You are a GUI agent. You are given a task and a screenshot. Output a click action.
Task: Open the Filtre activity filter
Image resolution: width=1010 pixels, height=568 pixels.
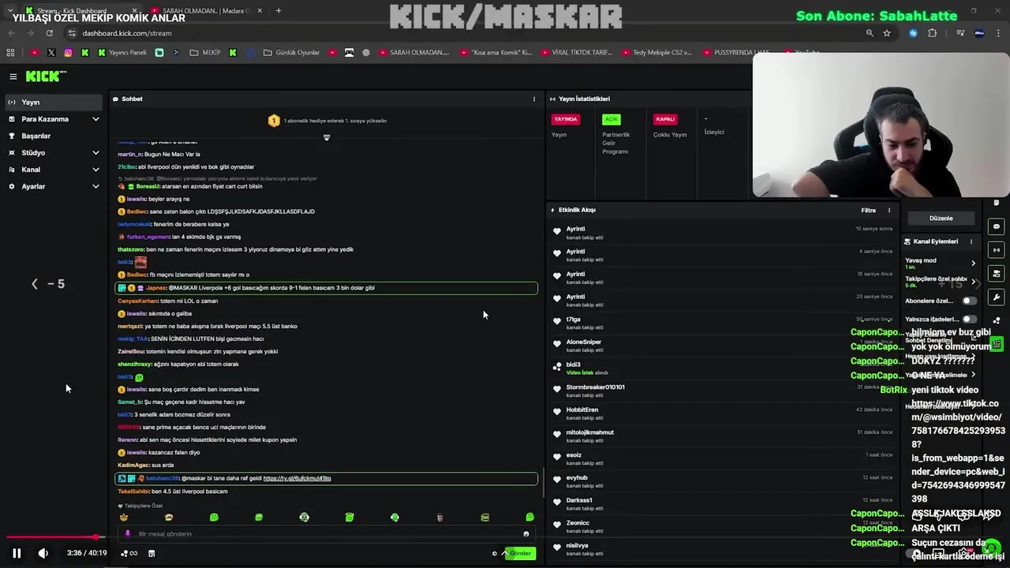(868, 211)
